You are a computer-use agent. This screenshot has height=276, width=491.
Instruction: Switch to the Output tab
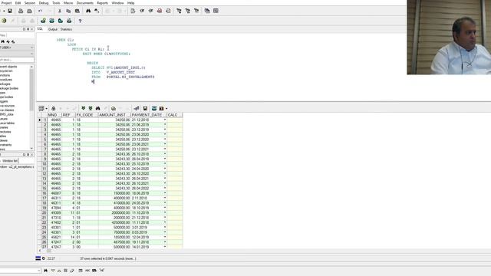pyautogui.click(x=53, y=29)
